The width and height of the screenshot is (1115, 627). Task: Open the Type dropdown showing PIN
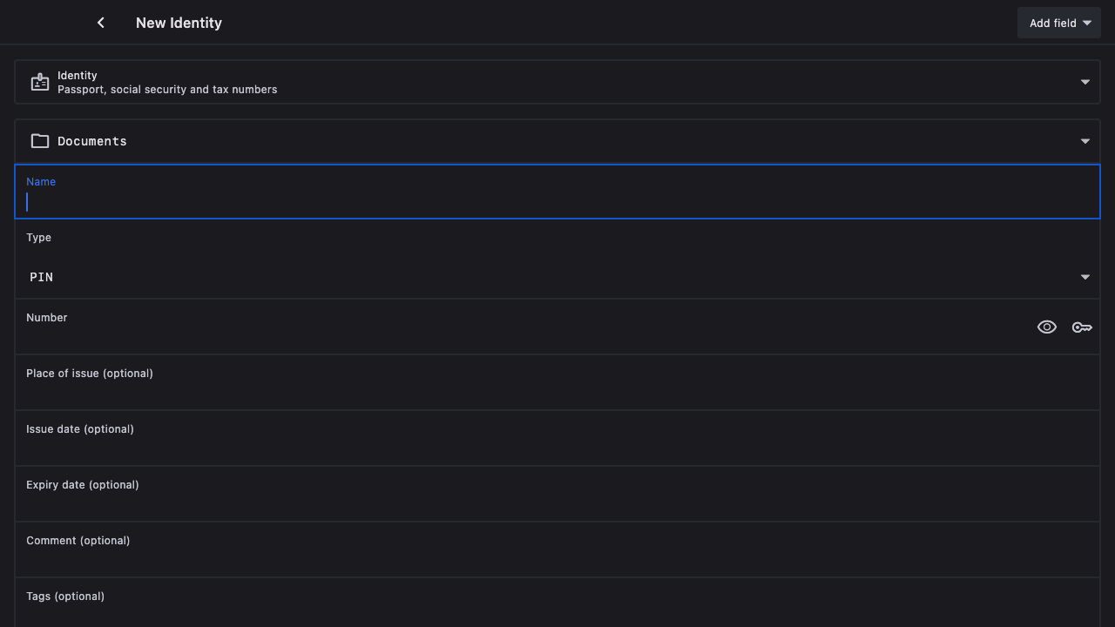[1085, 277]
